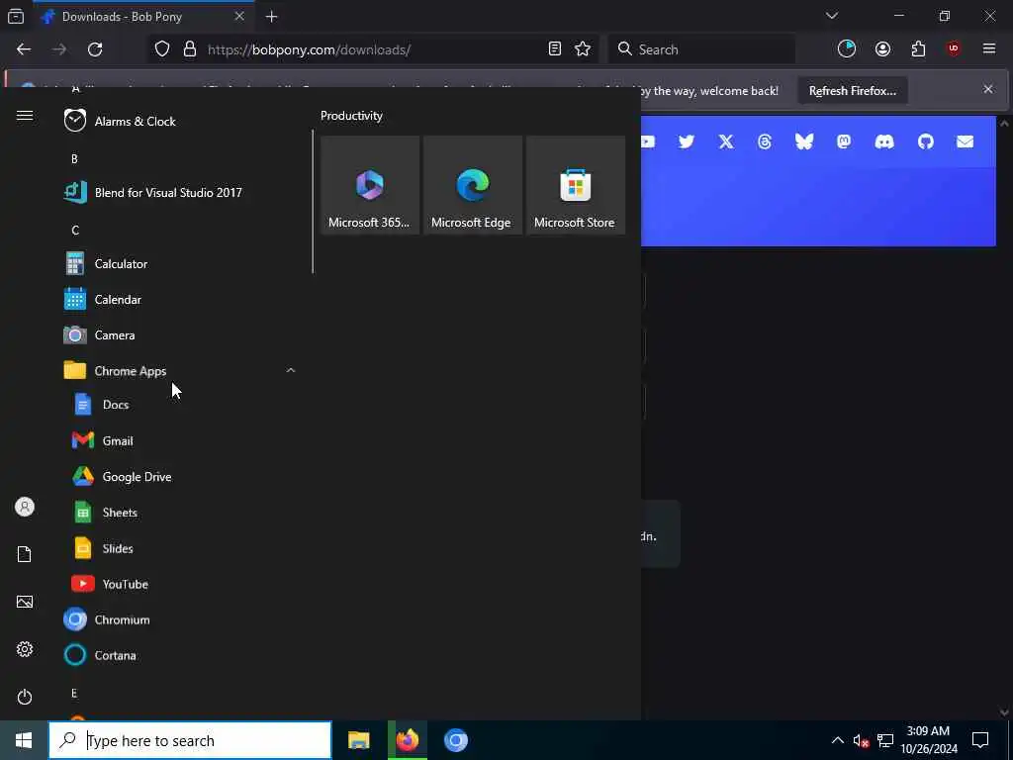Open the Microsoft Store tile
Image resolution: width=1013 pixels, height=760 pixels.
(575, 185)
